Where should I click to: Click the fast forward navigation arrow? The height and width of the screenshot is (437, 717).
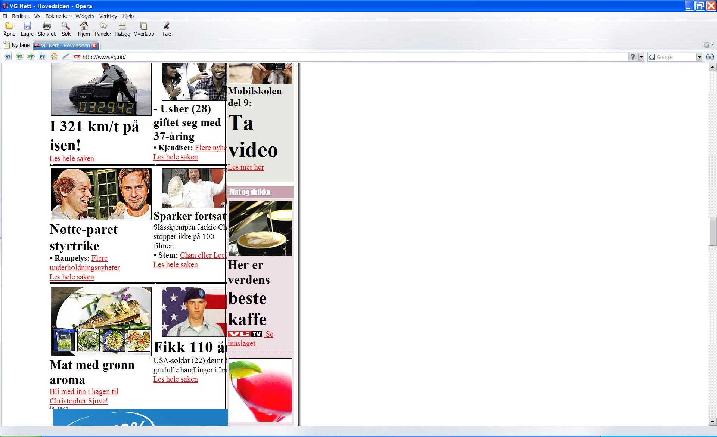coord(42,56)
